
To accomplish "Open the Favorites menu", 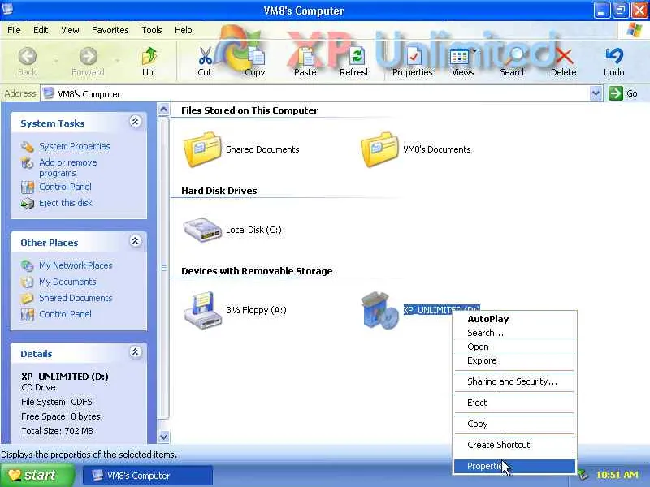I will 110,30.
